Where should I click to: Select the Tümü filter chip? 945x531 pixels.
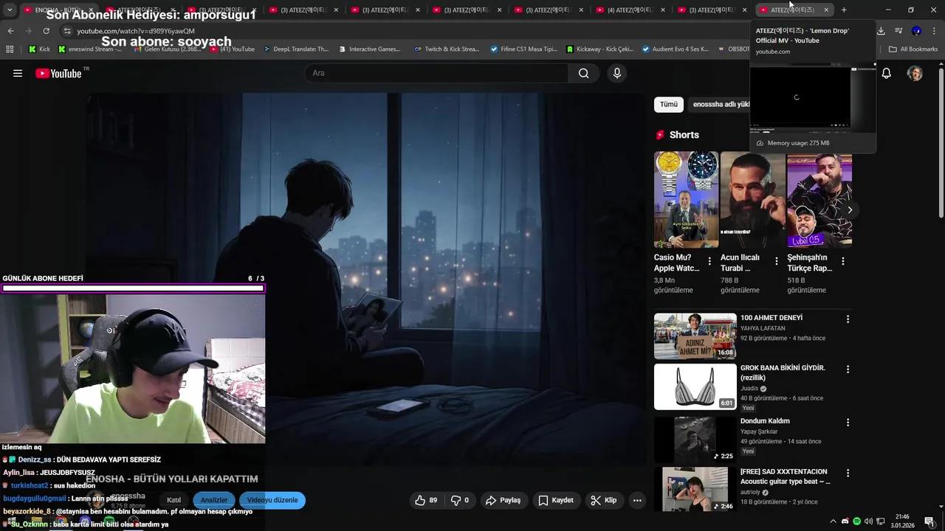[x=668, y=105]
